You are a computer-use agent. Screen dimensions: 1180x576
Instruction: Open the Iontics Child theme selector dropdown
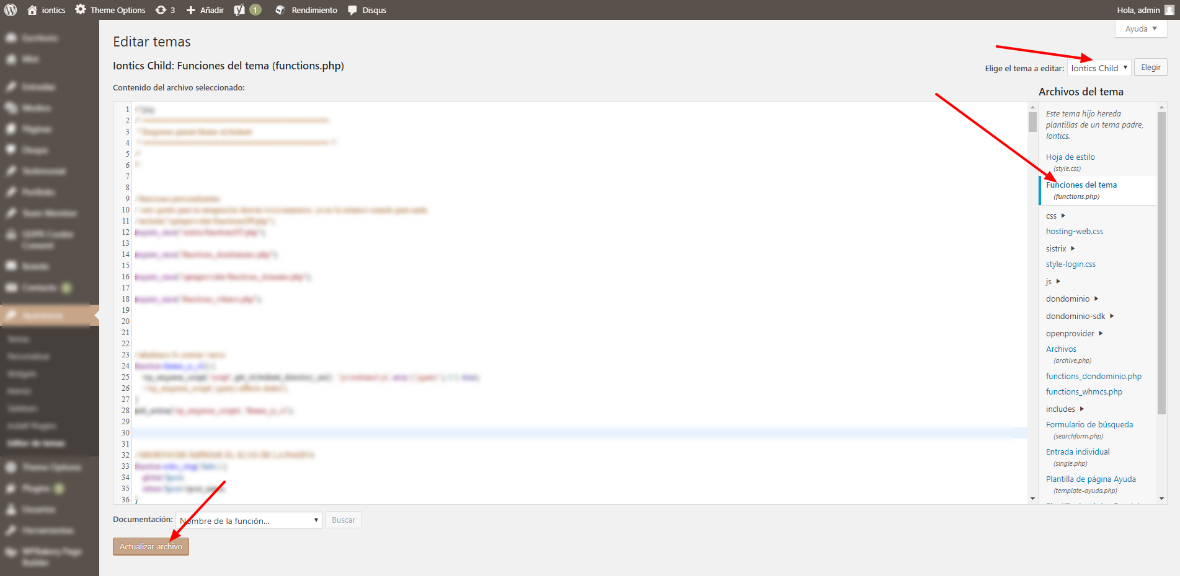click(1098, 68)
